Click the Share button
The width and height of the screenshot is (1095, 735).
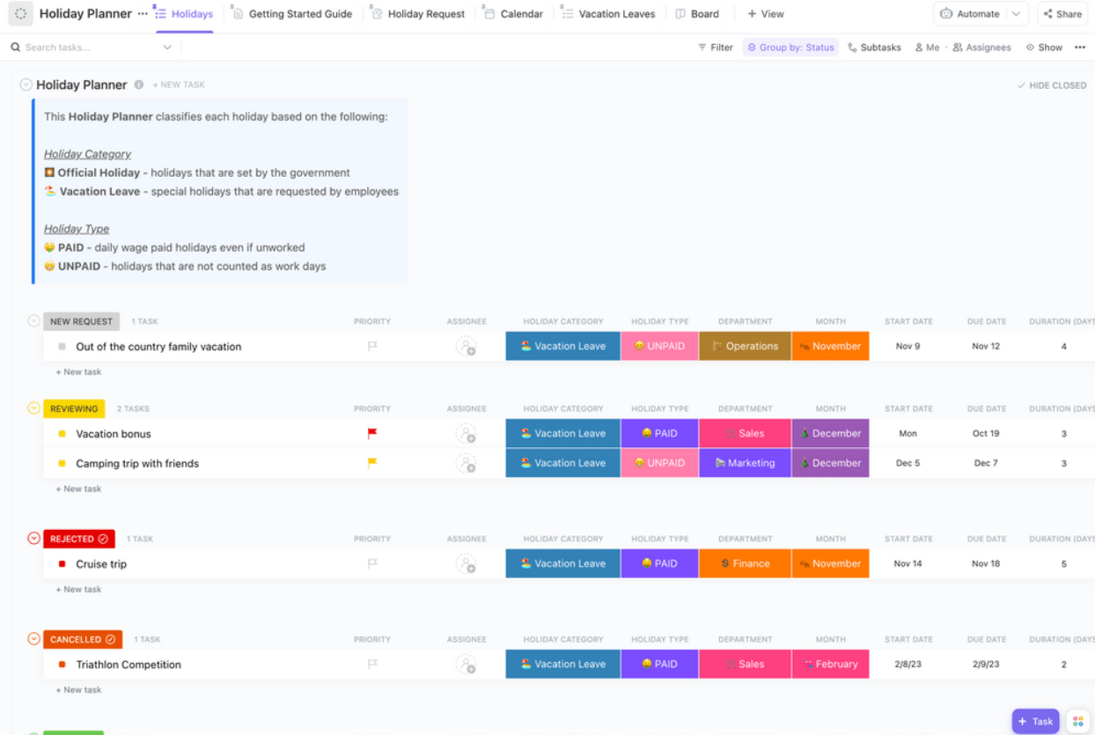(x=1062, y=13)
